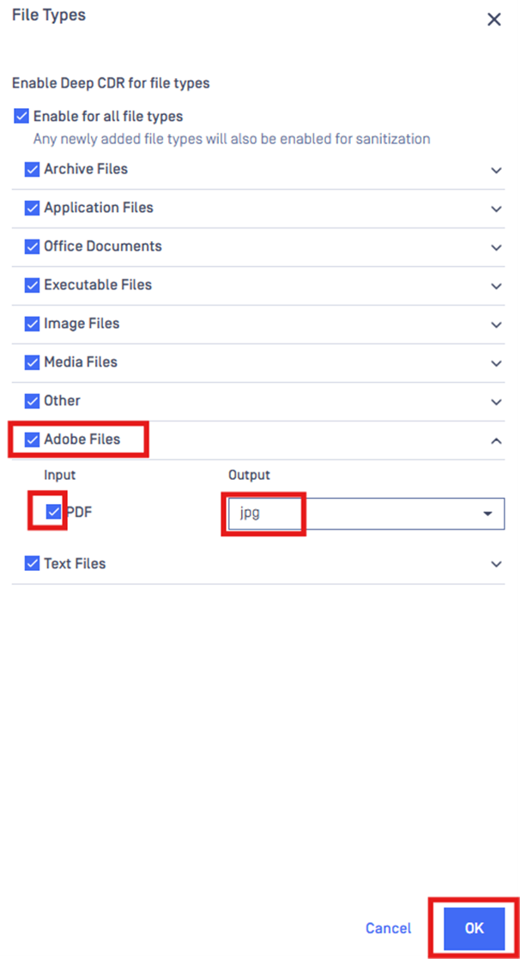Expand the Other section chevron

(496, 402)
